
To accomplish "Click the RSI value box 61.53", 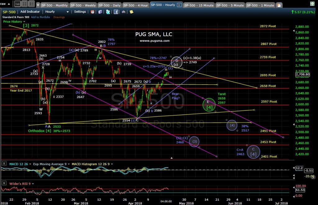I will 300,190.
